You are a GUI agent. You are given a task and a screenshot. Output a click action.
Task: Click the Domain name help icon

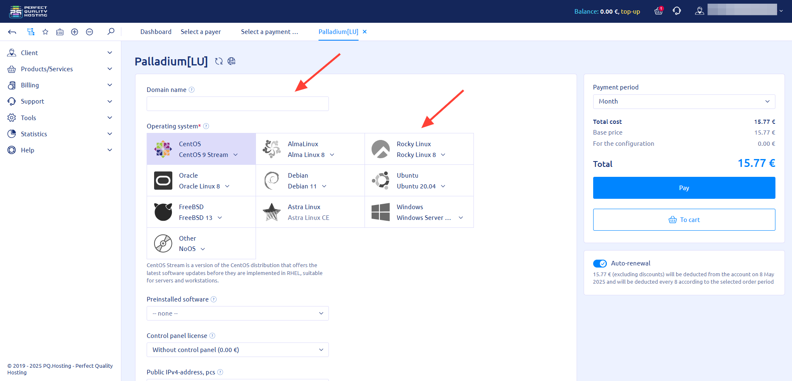191,90
